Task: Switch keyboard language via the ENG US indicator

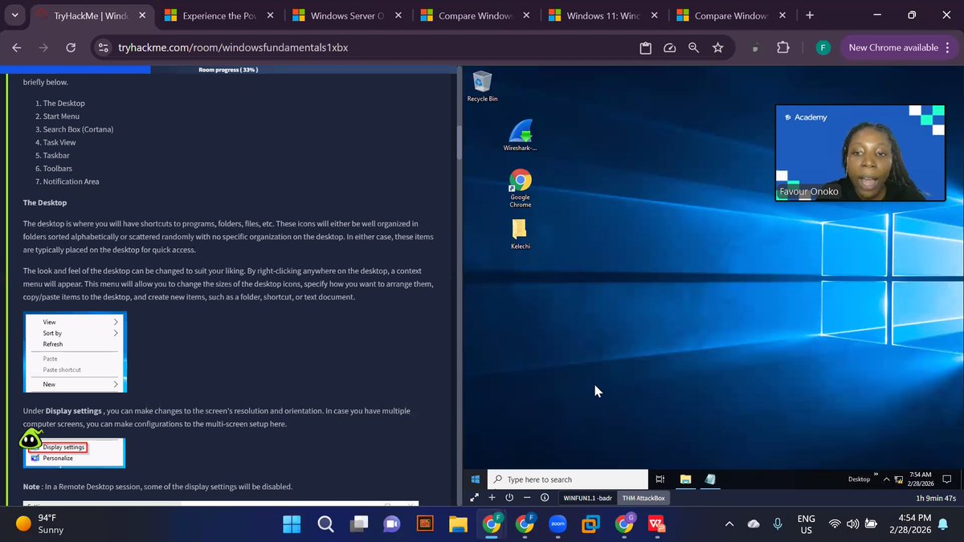Action: click(x=805, y=524)
